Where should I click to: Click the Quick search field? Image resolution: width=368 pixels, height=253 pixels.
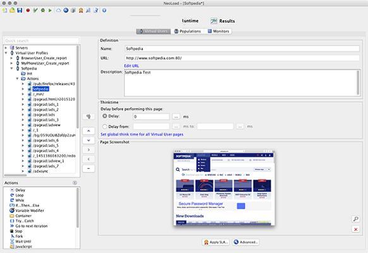[x=42, y=40]
